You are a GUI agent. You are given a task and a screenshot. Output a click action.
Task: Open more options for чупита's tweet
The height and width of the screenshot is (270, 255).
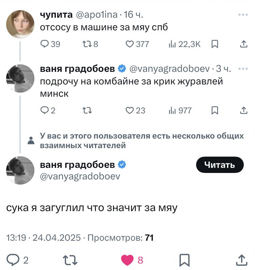(243, 15)
